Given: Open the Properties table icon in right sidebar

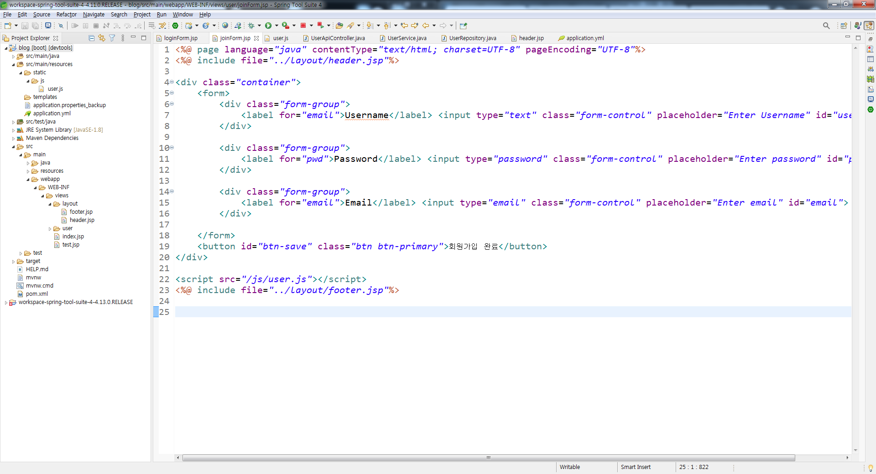Looking at the screenshot, I should (871, 59).
